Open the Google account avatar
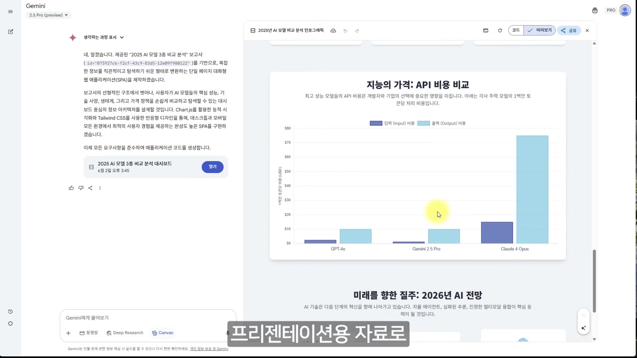The width and height of the screenshot is (637, 358). pyautogui.click(x=625, y=10)
